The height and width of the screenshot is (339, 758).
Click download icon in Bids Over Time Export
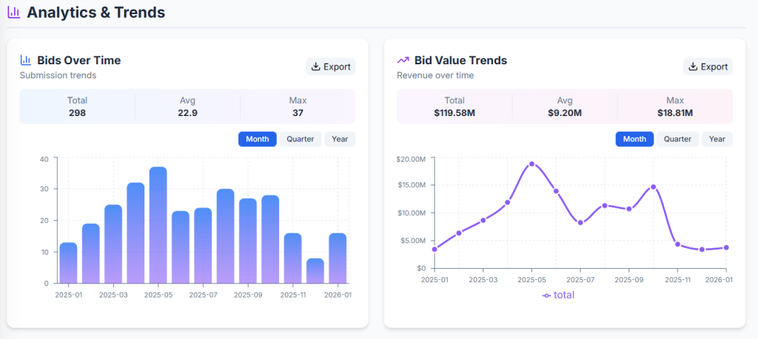click(316, 66)
